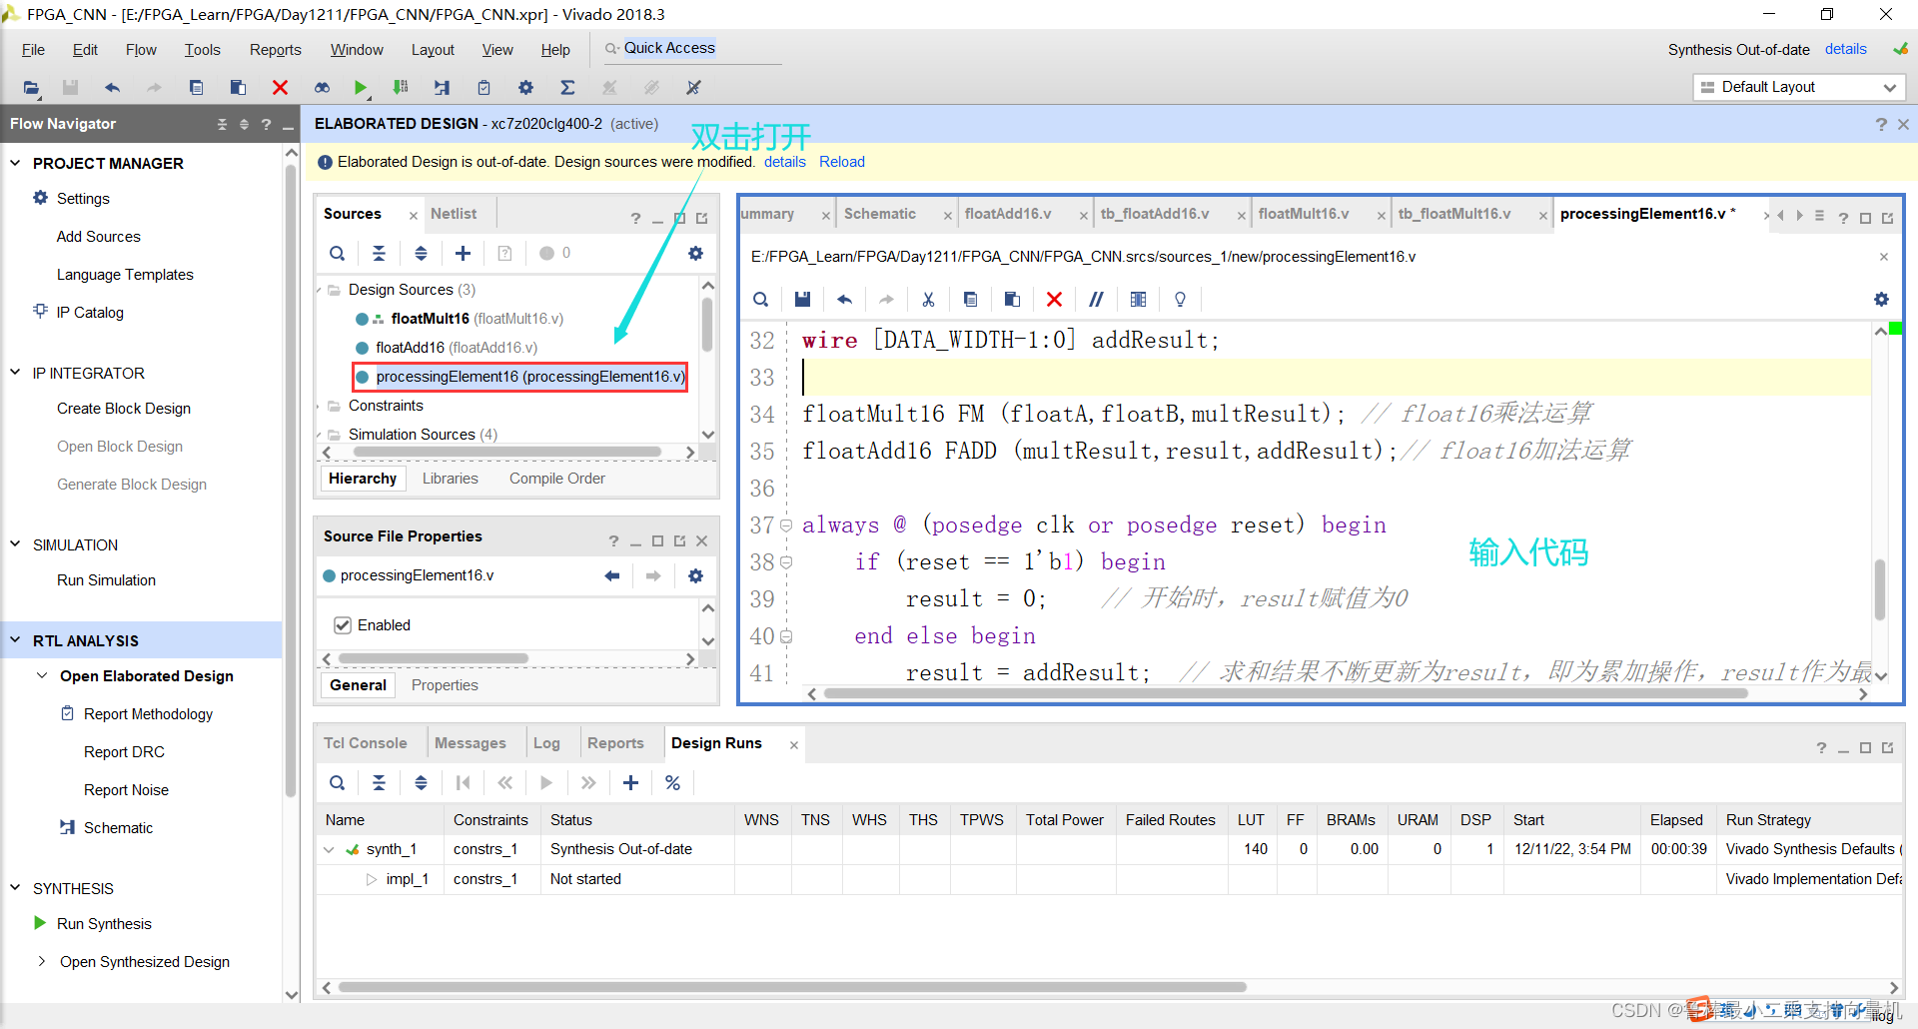
Task: Click the lightbulb language templates icon
Action: click(x=1180, y=300)
